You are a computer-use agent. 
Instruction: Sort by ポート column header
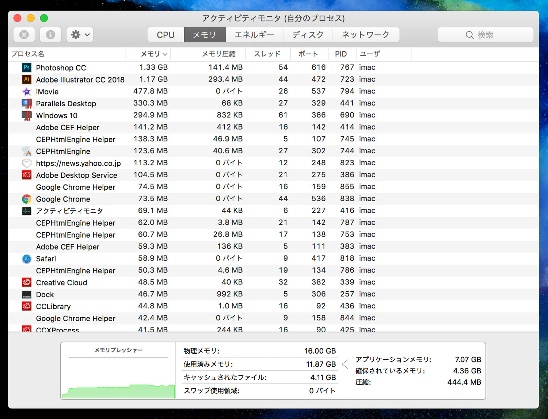point(309,54)
